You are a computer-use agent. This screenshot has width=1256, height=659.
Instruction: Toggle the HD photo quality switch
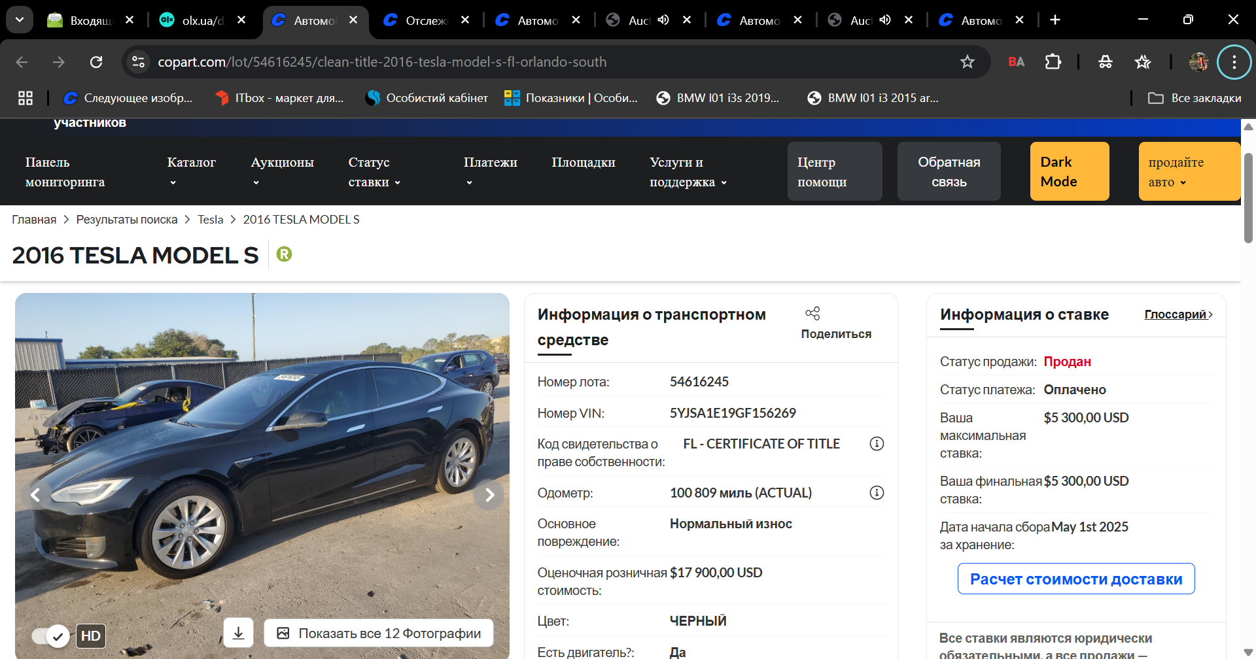(50, 635)
